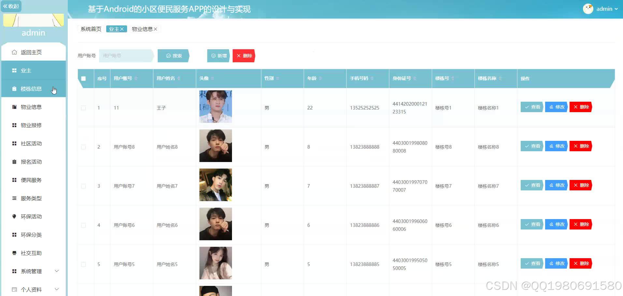
Task: Sort table by 用户姓名 column arrows
Action: [x=179, y=78]
